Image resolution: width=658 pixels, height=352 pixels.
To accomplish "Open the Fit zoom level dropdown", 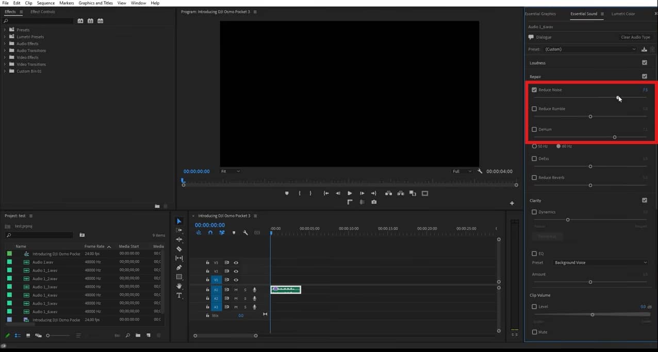I will point(231,171).
